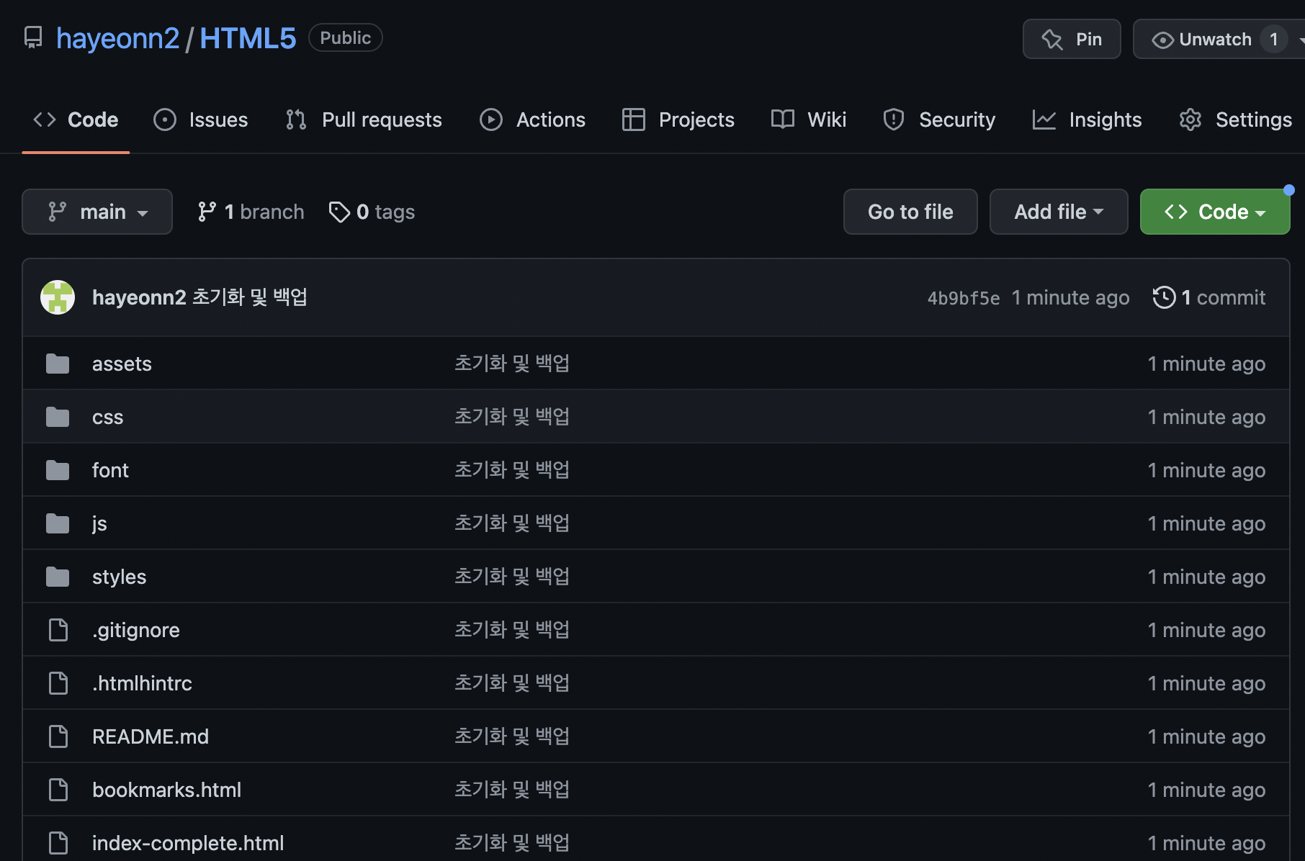Viewport: 1305px width, 861px height.
Task: Open the .htmlhintrc file
Action: (142, 683)
